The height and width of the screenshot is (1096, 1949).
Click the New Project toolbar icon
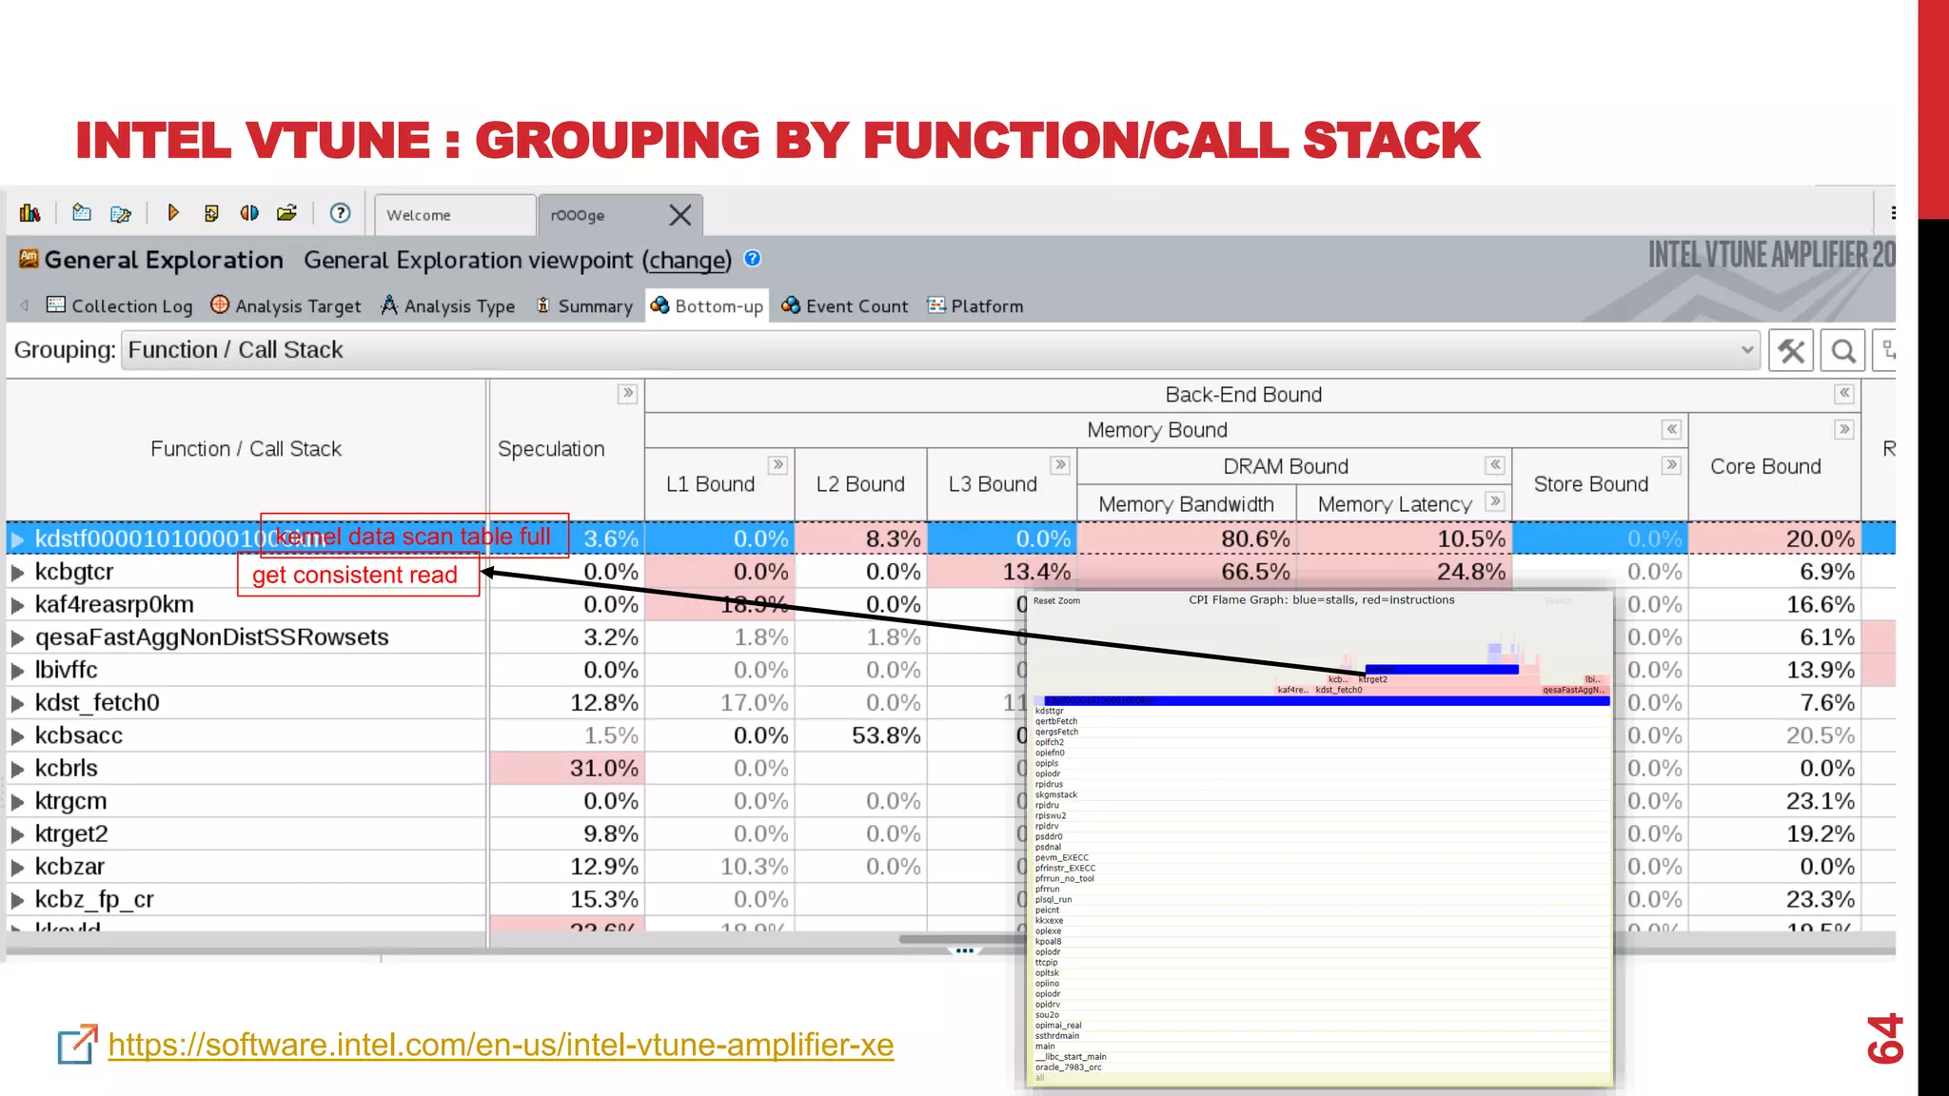pyautogui.click(x=82, y=213)
